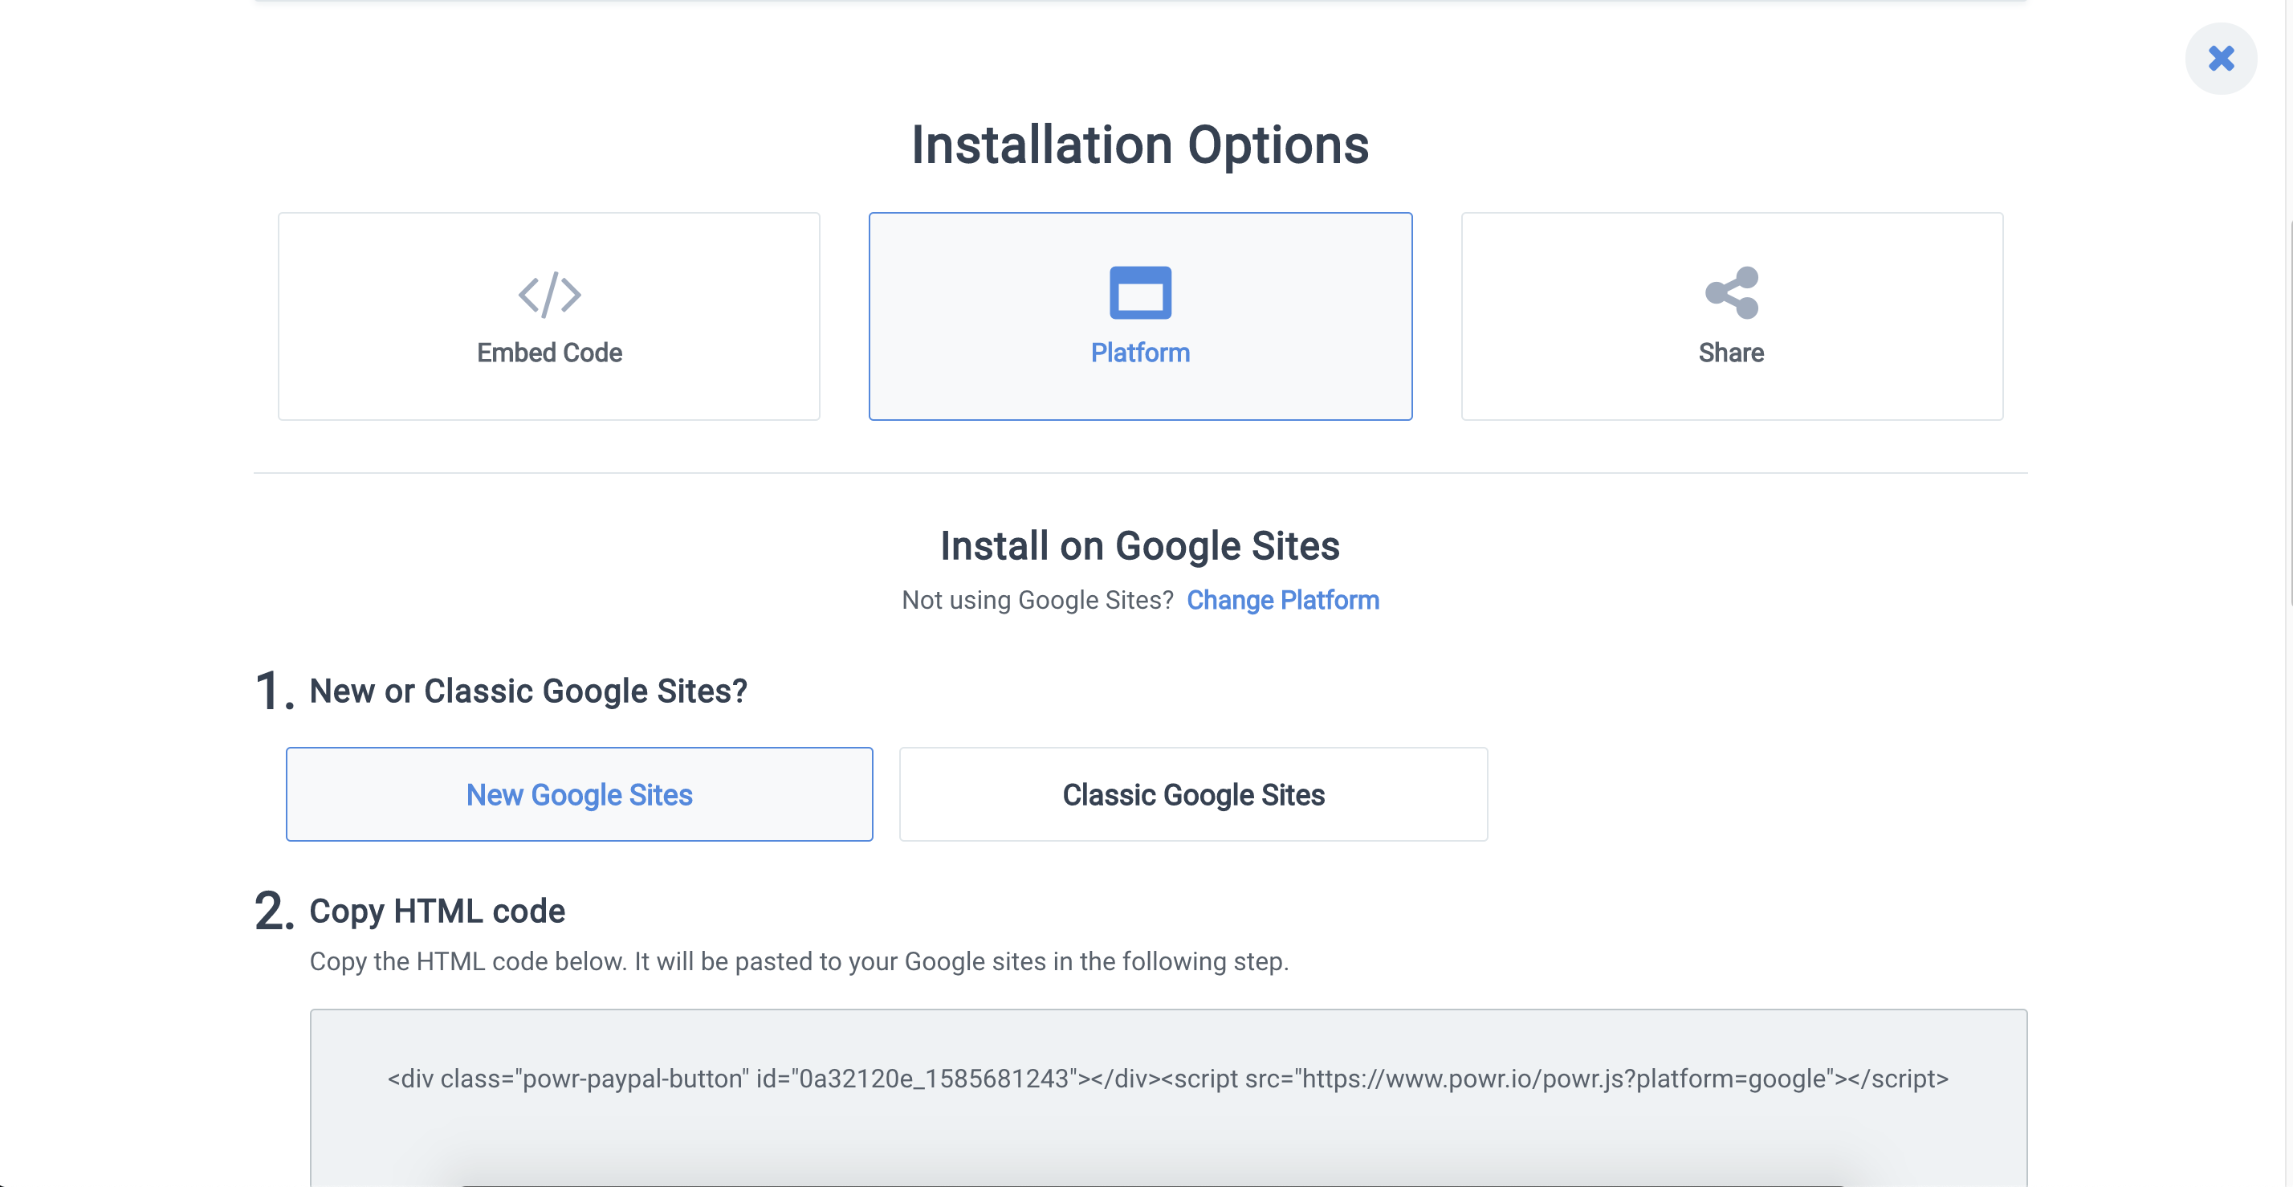
Task: Click the 'Install on Google Sites' heading
Action: (x=1140, y=546)
